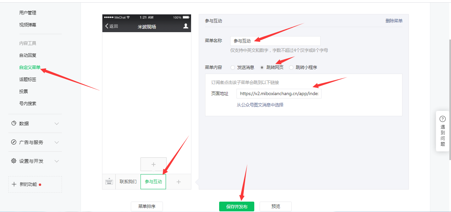
Task: Select the 联系我们 menu tab
Action: [128, 182]
